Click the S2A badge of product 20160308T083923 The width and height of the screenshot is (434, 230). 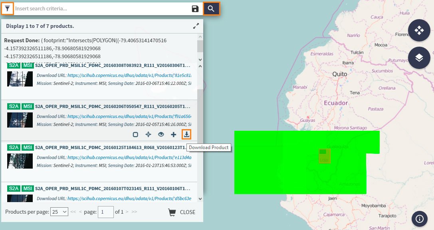(x=14, y=65)
